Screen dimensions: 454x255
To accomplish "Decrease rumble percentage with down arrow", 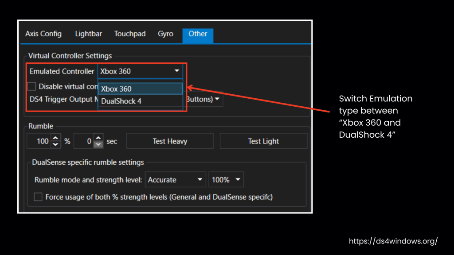I will pyautogui.click(x=56, y=144).
